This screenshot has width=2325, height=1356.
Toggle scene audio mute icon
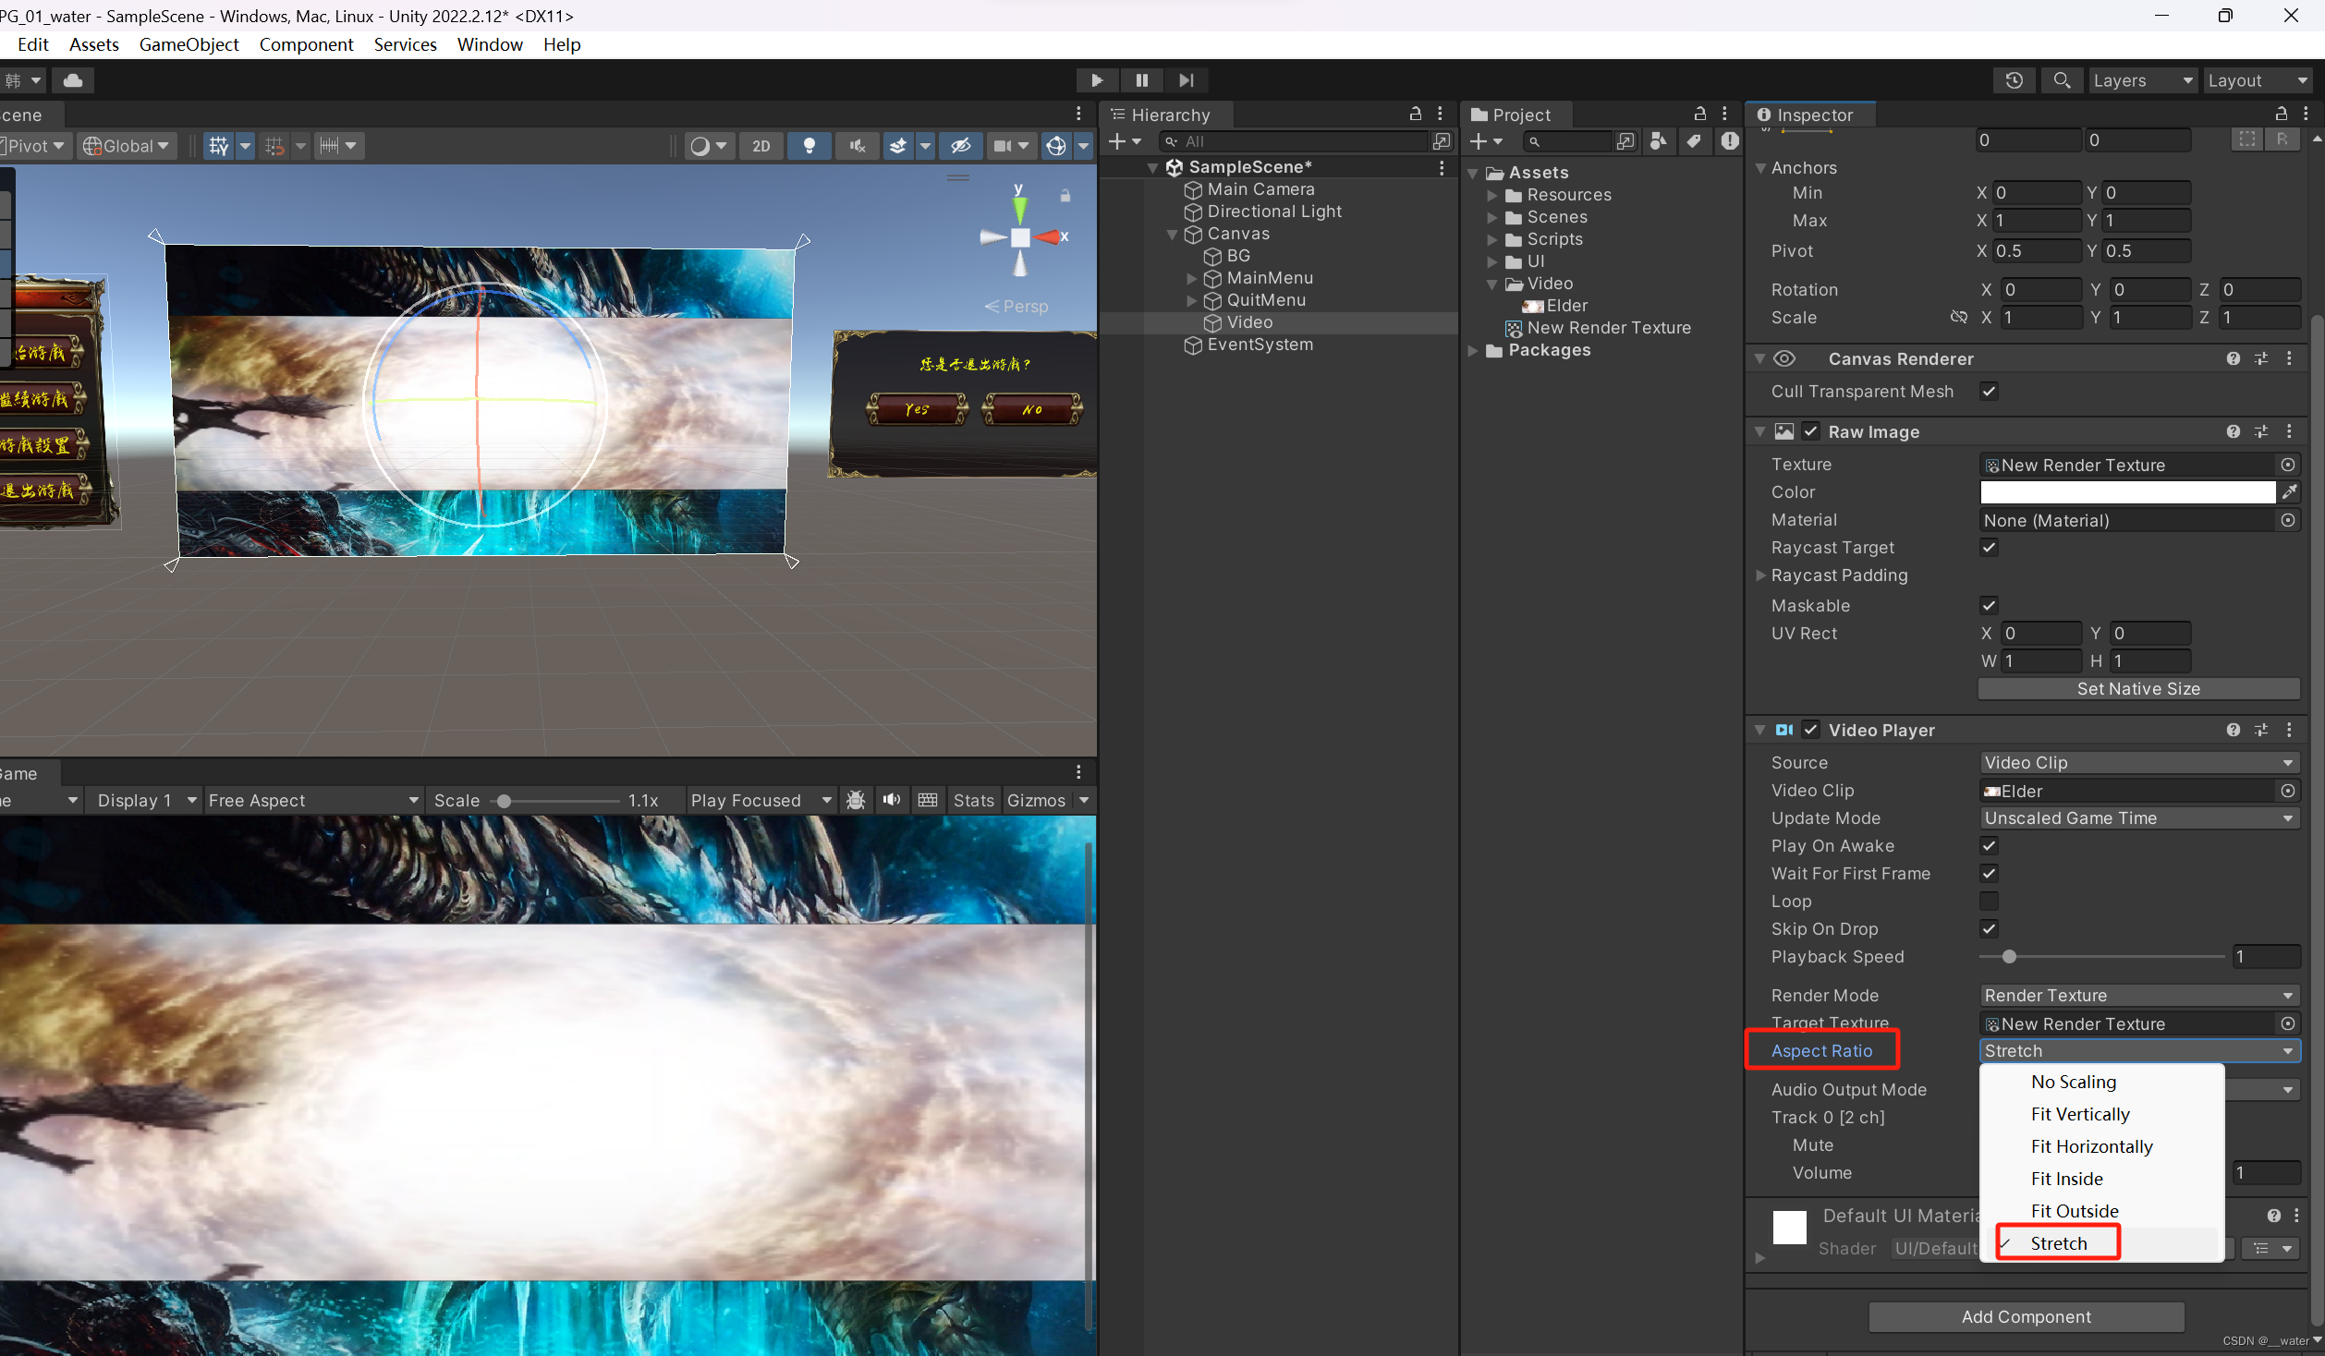point(857,146)
